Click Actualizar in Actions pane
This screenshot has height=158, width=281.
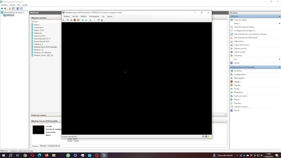[238, 56]
